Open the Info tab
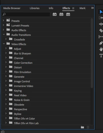 (51, 8)
